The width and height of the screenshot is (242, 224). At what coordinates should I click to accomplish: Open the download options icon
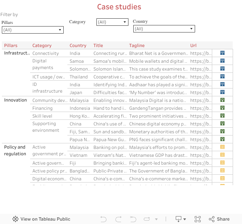click(181, 219)
